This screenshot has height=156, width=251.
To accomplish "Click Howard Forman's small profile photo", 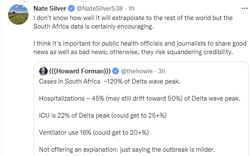I will click(x=43, y=71).
